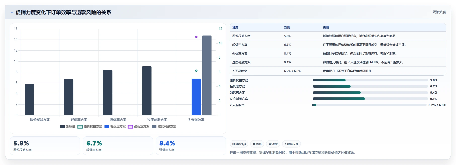This screenshot has height=165, width=456.
Task: Click the Chart.js tag chip
Action: pos(239,144)
